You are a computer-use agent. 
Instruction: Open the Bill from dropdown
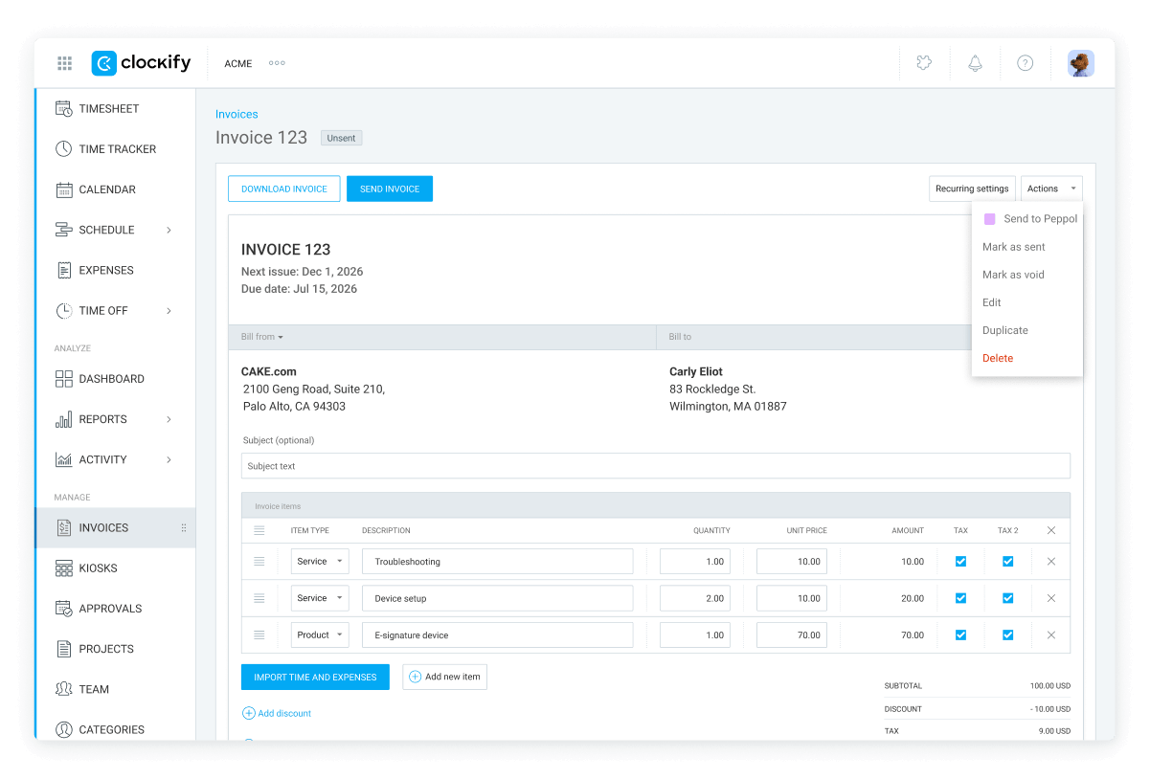point(261,337)
